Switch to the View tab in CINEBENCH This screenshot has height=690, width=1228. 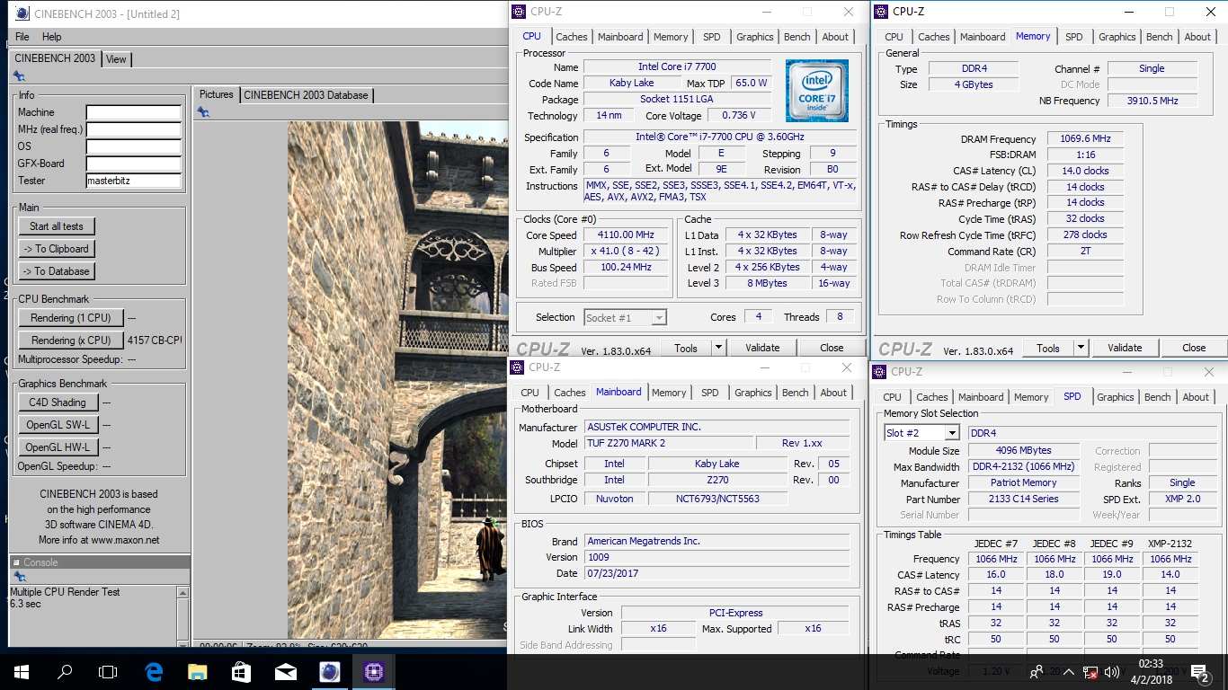coord(117,59)
